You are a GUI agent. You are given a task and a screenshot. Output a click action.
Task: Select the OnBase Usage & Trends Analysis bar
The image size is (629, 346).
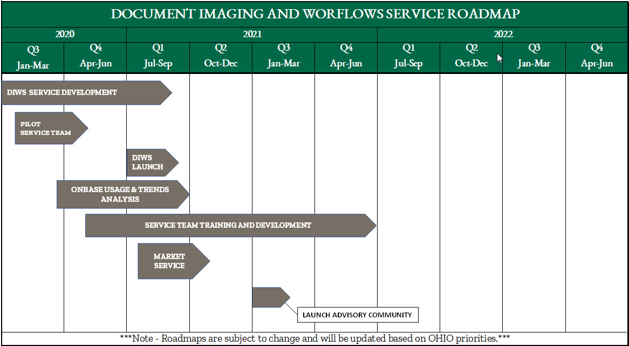click(120, 194)
